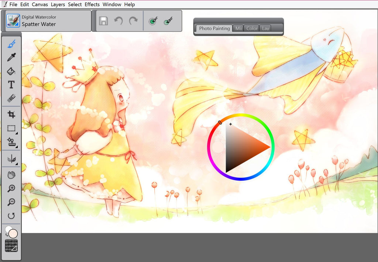Choose the Eraser tool
378x262 pixels.
pyautogui.click(x=11, y=98)
